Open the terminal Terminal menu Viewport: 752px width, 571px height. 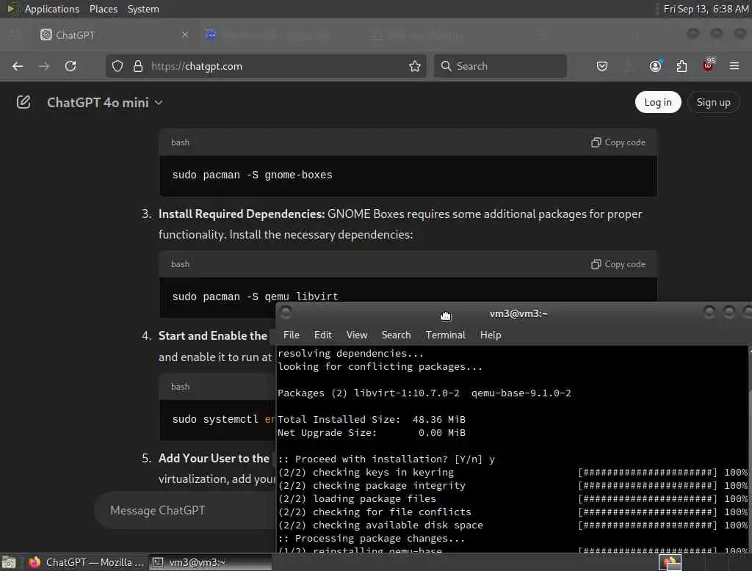pos(445,335)
